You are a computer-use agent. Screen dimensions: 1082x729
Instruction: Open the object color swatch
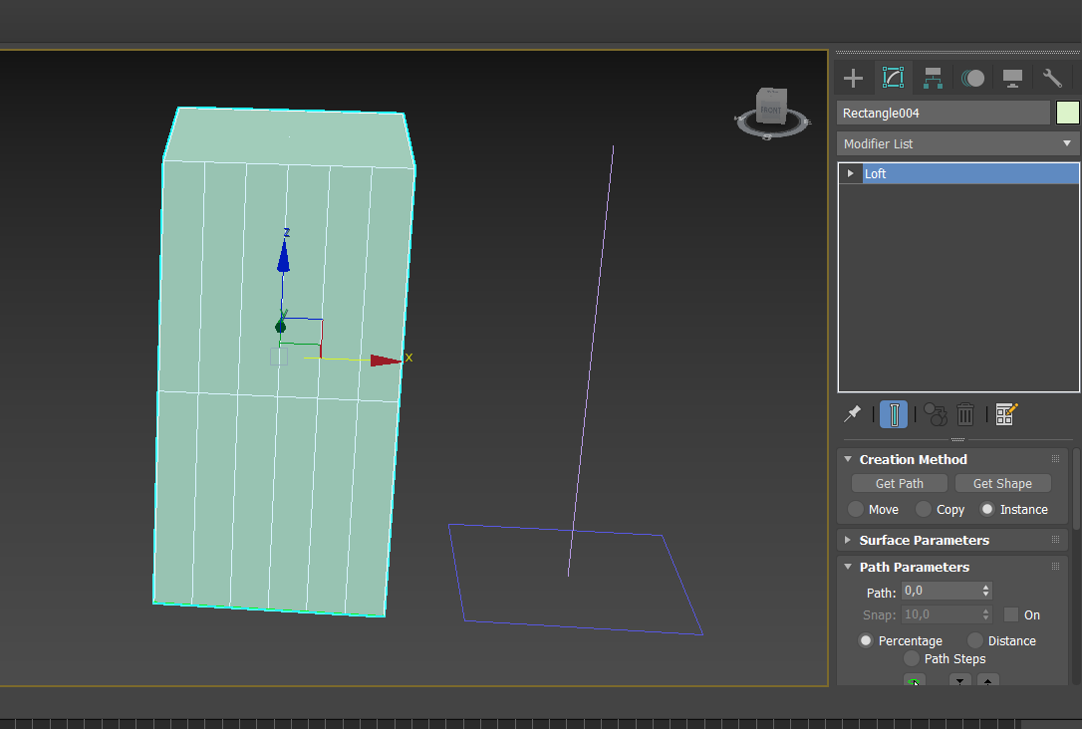[x=1068, y=113]
